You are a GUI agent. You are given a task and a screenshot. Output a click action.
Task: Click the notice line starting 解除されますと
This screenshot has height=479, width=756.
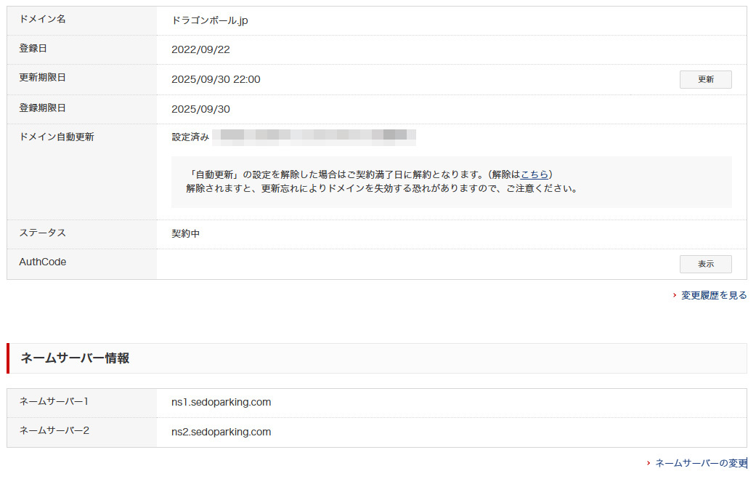click(383, 188)
